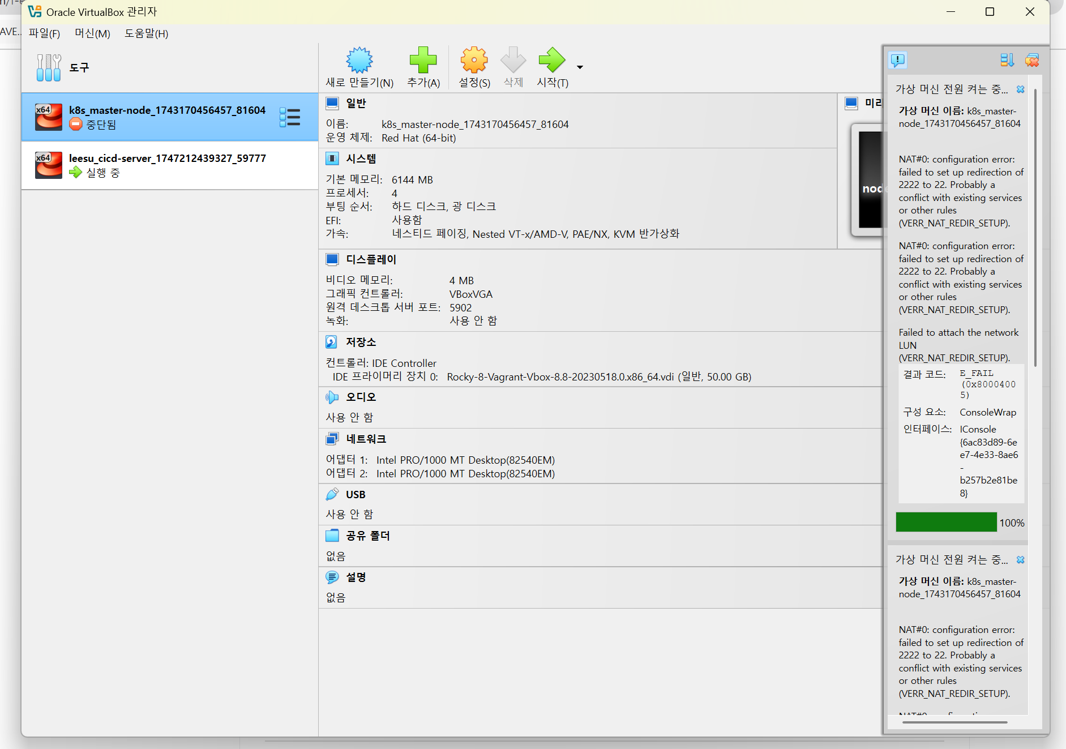Click the first notification title 가상 머신 전원 켜는 중
1066x749 pixels.
[952, 89]
